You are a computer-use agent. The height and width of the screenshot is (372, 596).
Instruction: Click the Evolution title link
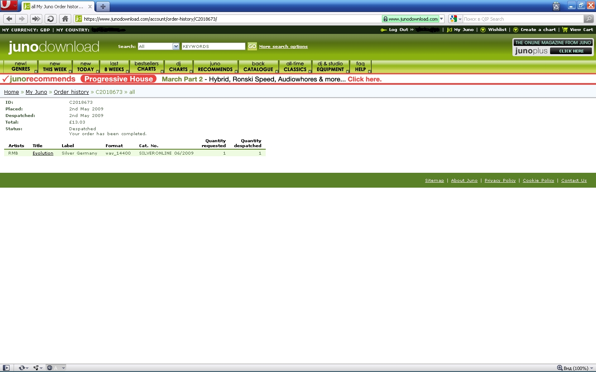[43, 153]
